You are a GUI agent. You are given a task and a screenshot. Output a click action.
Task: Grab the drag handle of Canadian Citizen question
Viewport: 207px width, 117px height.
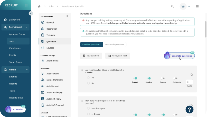click(x=82, y=70)
